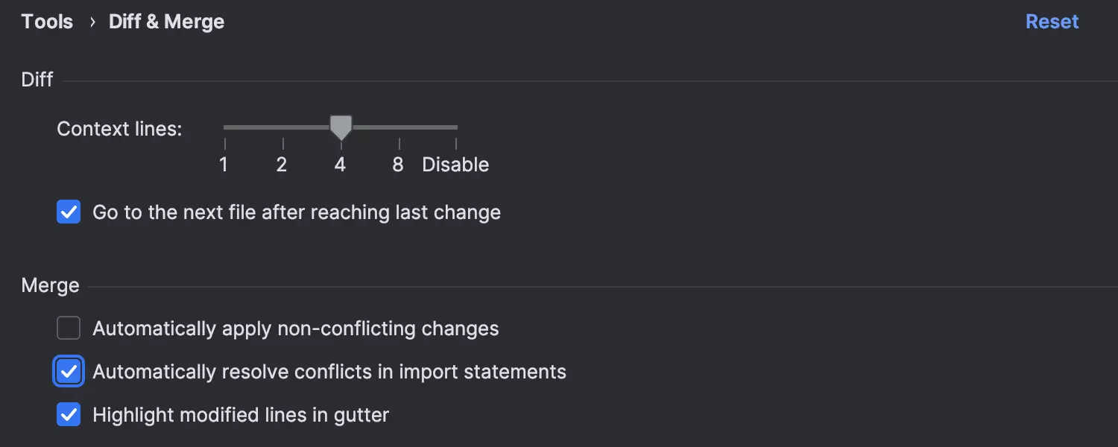Click the 'Go to the next file after reaching last change' label

coord(296,212)
